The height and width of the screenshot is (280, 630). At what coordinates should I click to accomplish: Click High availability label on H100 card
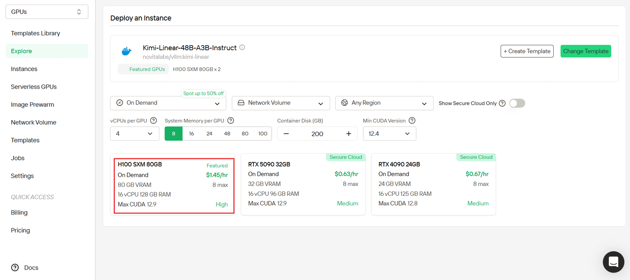pos(222,205)
